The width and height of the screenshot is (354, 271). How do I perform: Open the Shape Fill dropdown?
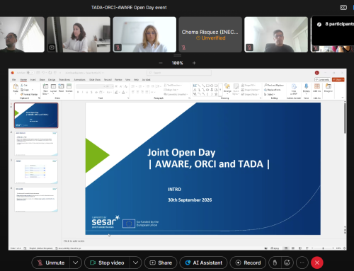(248, 85)
